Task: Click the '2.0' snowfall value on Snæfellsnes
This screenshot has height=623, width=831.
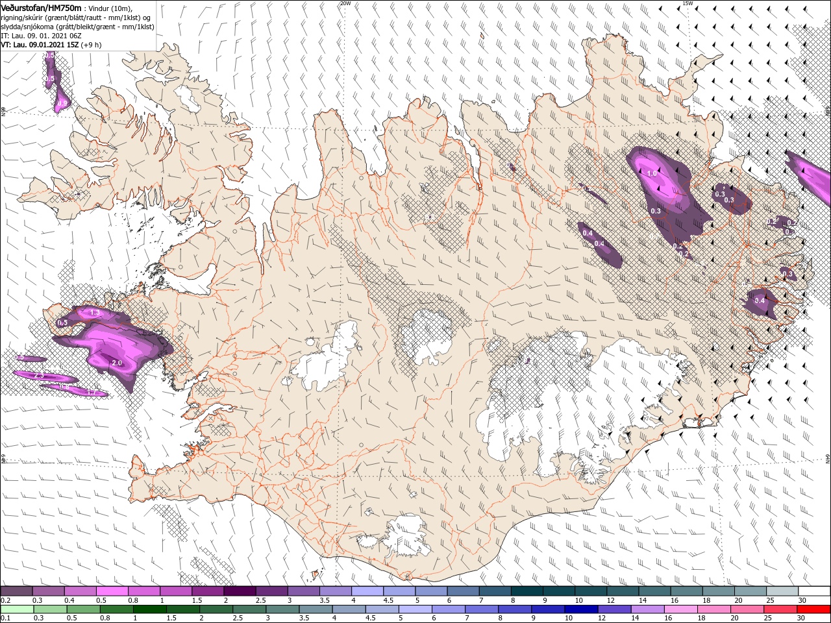Action: click(117, 363)
